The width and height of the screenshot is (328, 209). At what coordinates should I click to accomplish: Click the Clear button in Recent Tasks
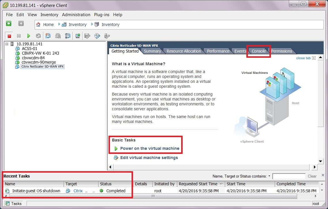point(312,176)
